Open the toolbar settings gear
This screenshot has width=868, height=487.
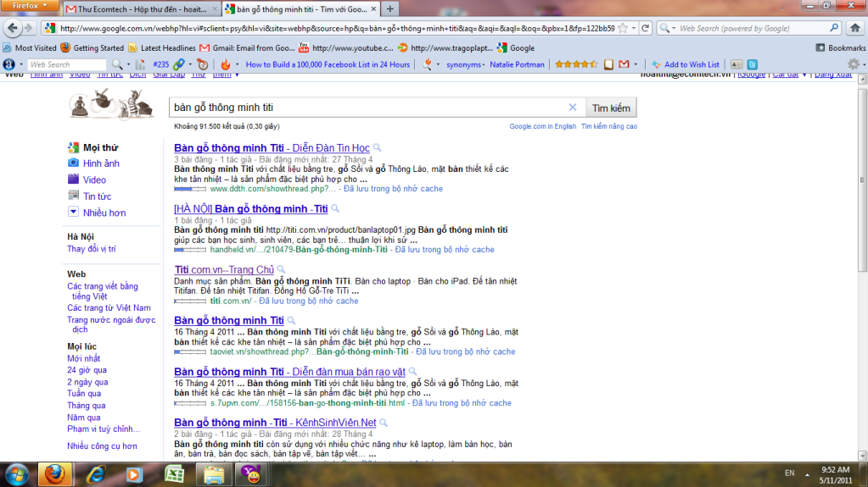pos(854,64)
